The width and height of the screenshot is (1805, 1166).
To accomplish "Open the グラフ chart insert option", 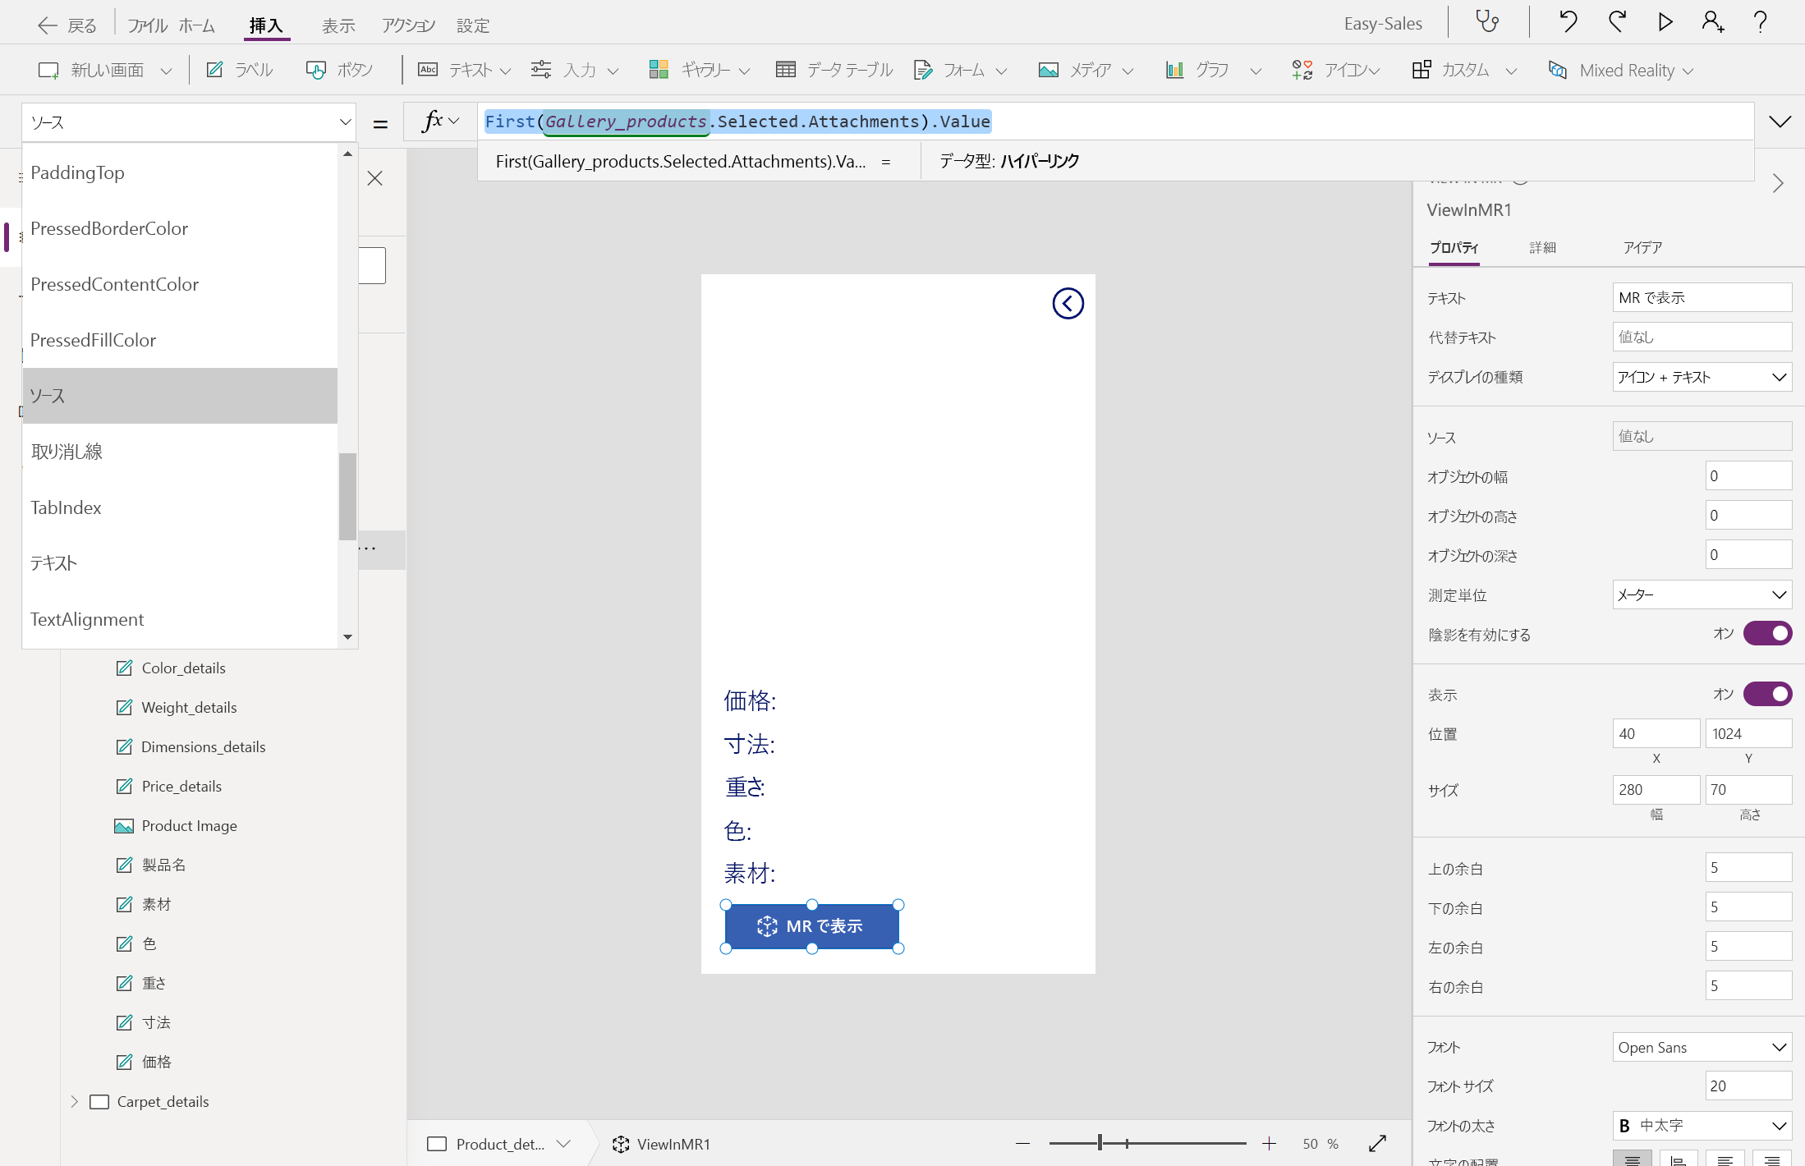I will pyautogui.click(x=1201, y=70).
